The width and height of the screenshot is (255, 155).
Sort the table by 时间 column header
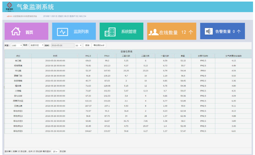click(x=55, y=56)
